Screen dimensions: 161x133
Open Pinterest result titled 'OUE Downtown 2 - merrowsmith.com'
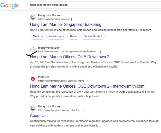click(87, 86)
